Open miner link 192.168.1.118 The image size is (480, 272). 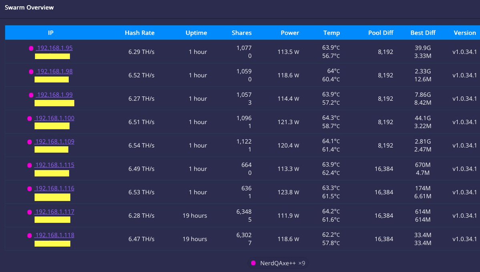tap(54, 235)
